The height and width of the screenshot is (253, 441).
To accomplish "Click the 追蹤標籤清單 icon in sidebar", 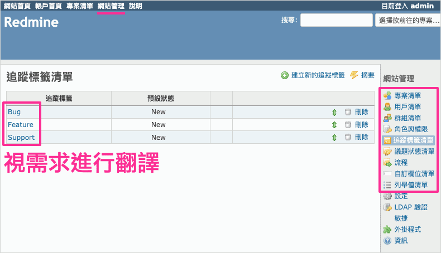I will (x=387, y=140).
